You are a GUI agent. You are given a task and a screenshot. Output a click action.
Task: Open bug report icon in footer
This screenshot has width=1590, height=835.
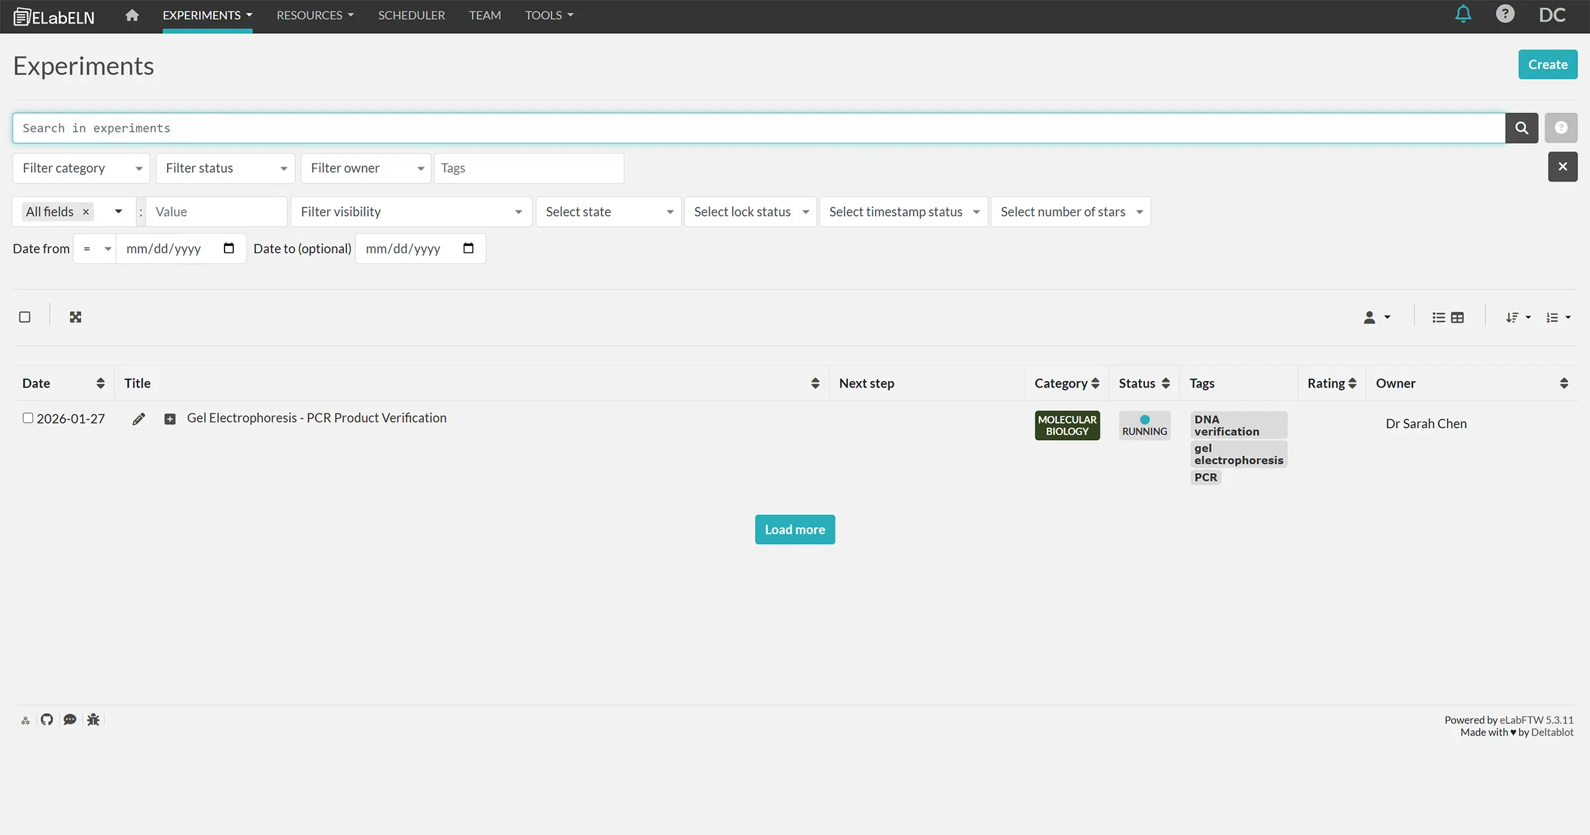[x=93, y=720]
